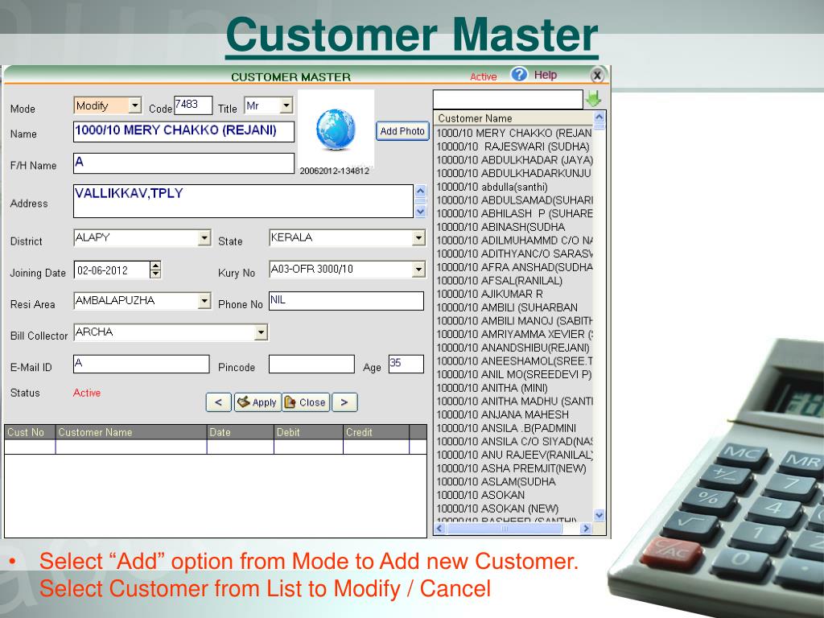The width and height of the screenshot is (824, 618).
Task: Click the Phone No field showing NIL
Action: pos(346,301)
